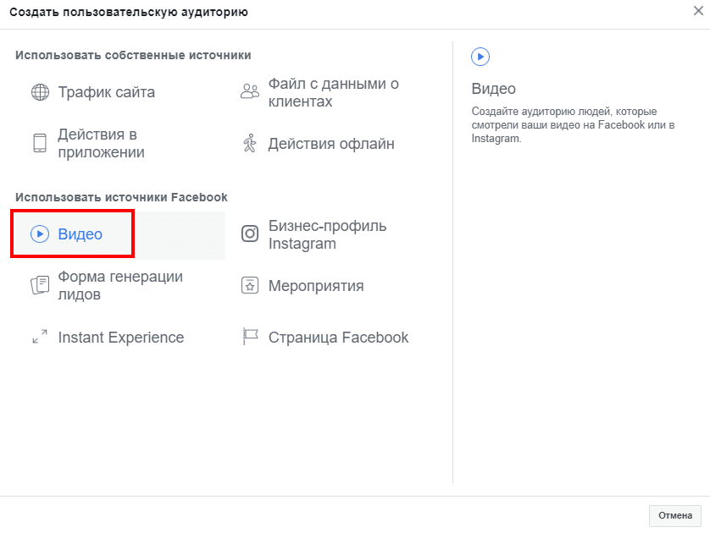Click the people icon for customer data file

tap(250, 91)
